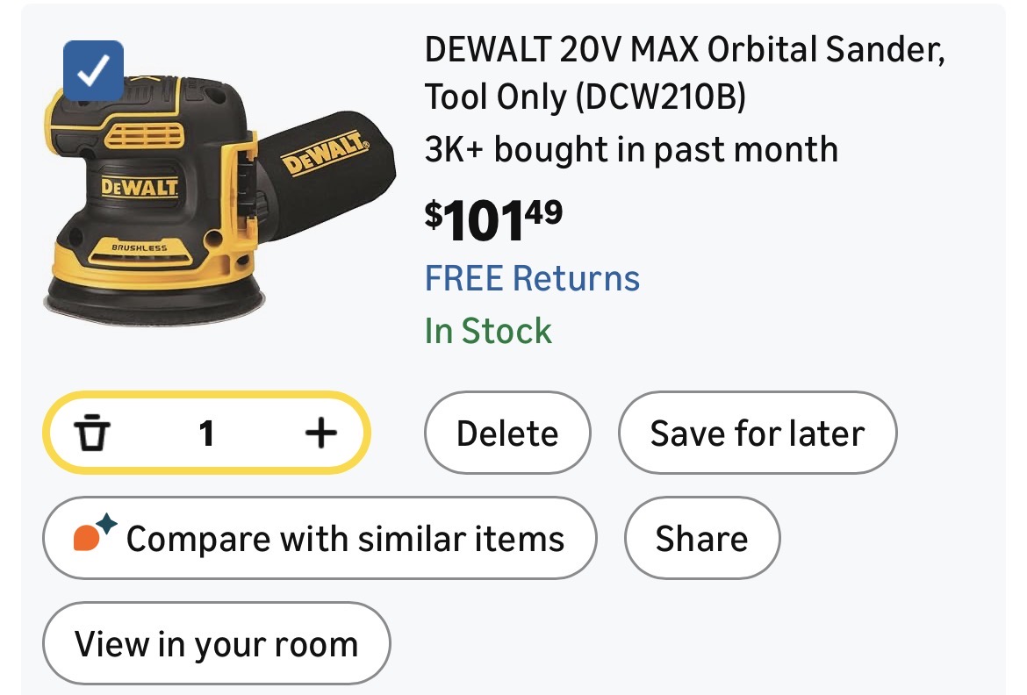Click the 3K+ bought in past month text
1027x695 pixels.
(x=631, y=149)
